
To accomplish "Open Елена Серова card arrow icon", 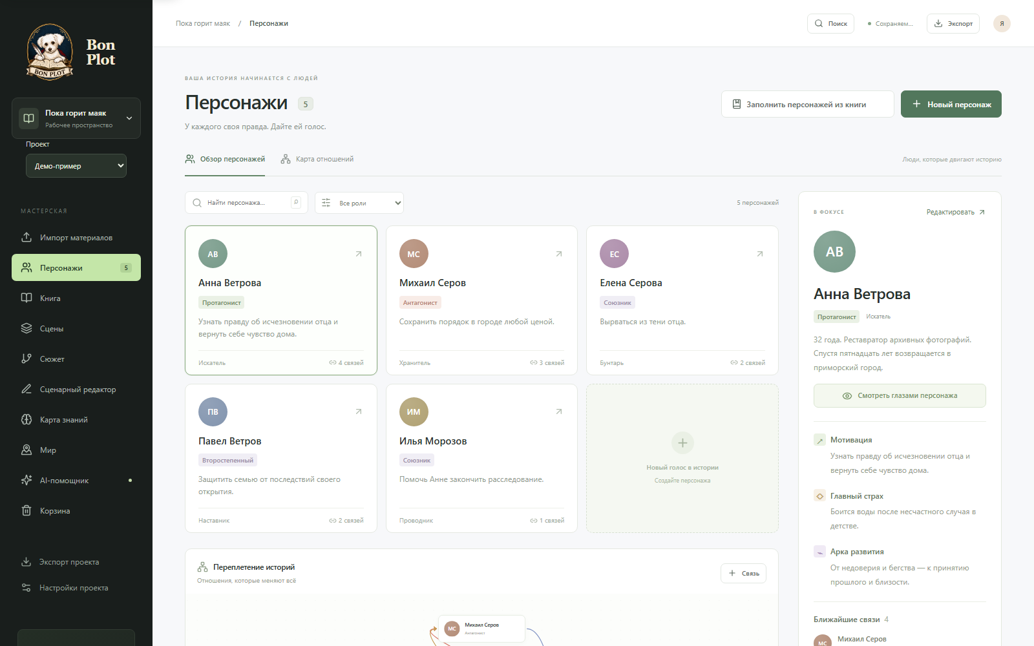I will (x=760, y=254).
